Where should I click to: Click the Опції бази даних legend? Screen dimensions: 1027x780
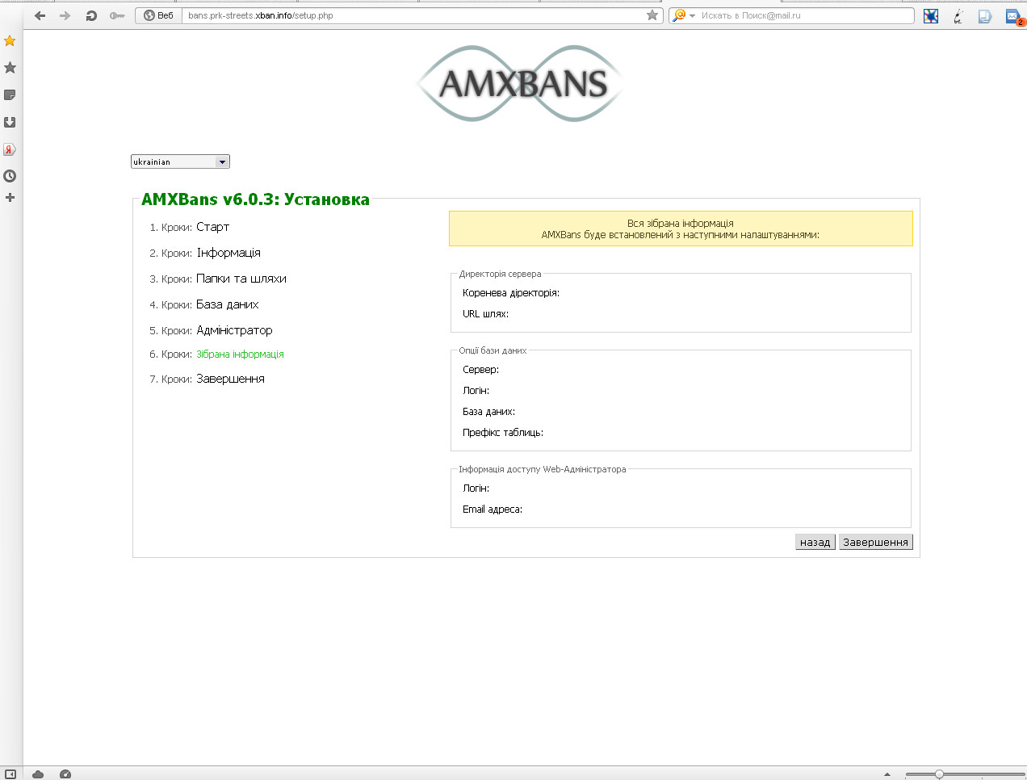[x=493, y=350]
